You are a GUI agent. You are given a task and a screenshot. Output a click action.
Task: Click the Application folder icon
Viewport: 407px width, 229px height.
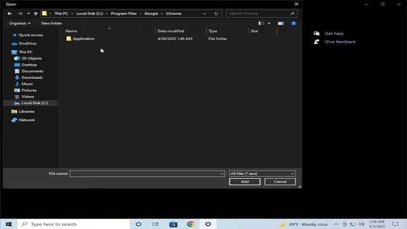[x=69, y=39]
